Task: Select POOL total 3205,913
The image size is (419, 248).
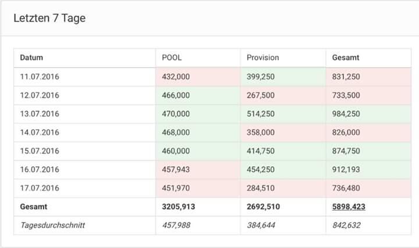Action: click(178, 207)
